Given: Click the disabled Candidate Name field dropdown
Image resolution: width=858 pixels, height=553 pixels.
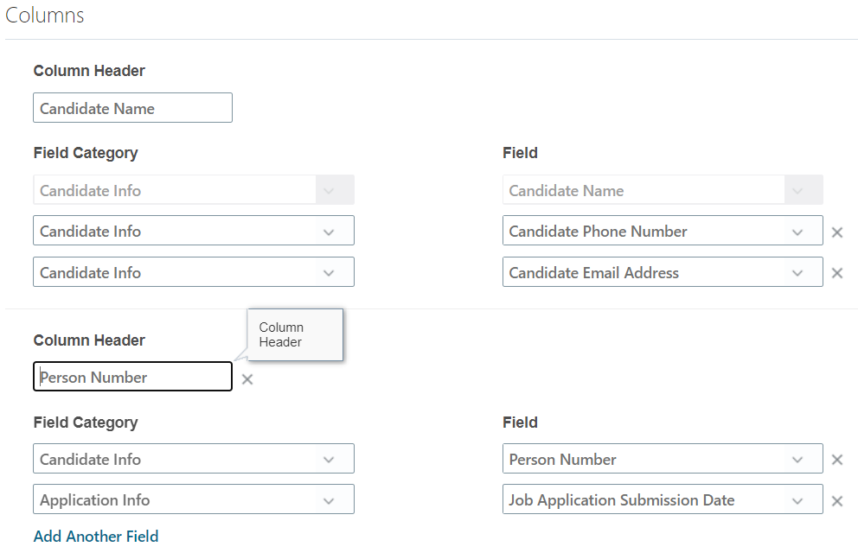Looking at the screenshot, I should pos(662,191).
